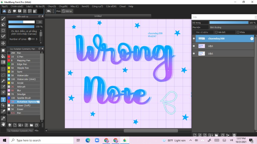257x144 pixels.
Task: Toggle visibility of chaenday208 layer
Action: coord(194,38)
